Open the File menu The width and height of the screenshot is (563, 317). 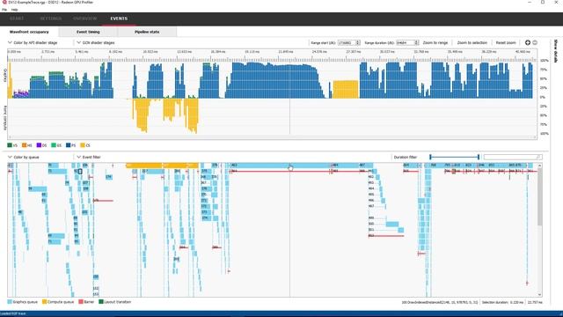pyautogui.click(x=4, y=10)
